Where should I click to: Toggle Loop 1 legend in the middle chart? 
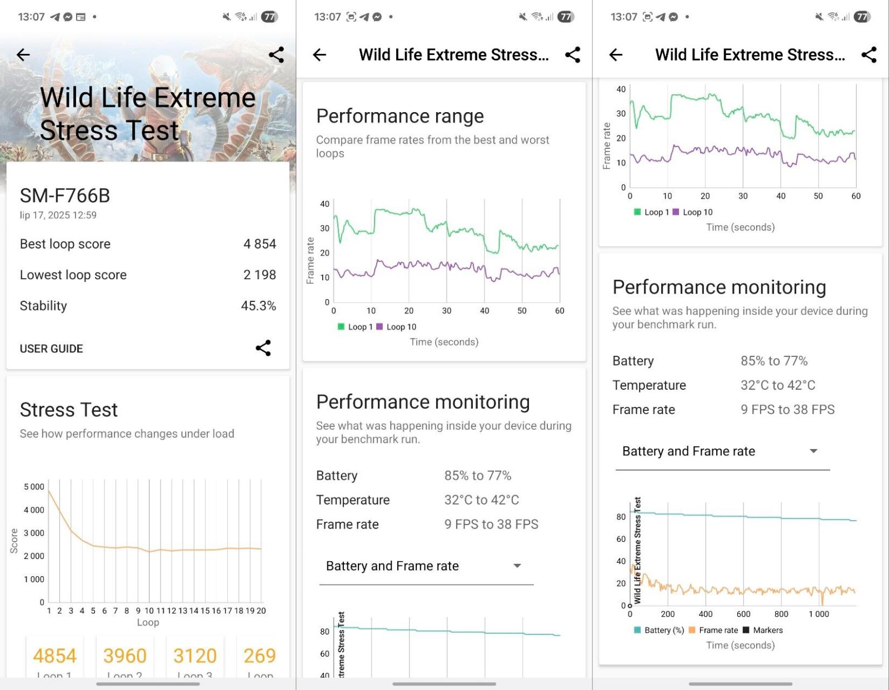click(356, 327)
